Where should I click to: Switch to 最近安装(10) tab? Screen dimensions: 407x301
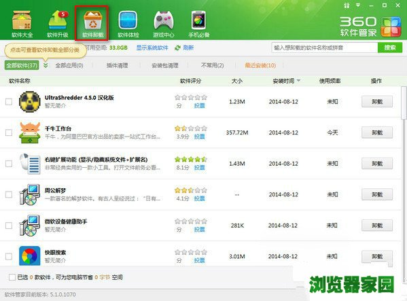click(260, 65)
